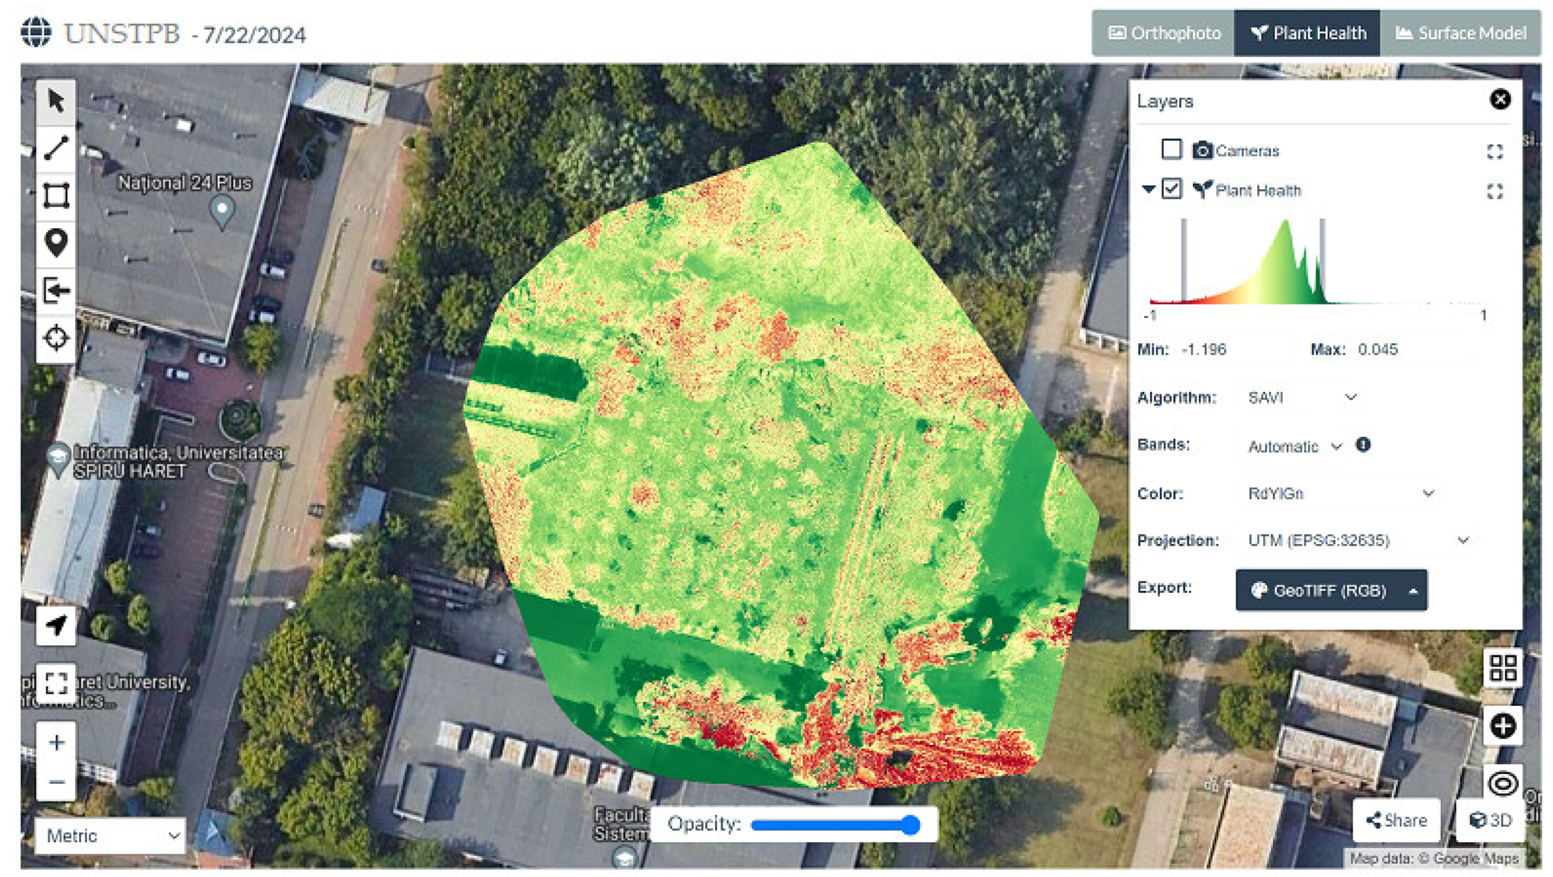Toggle fullscreen map view

pyautogui.click(x=56, y=682)
